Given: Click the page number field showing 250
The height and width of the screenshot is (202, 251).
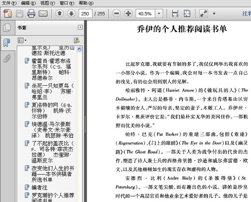Looking at the screenshot, I should coord(85,14).
